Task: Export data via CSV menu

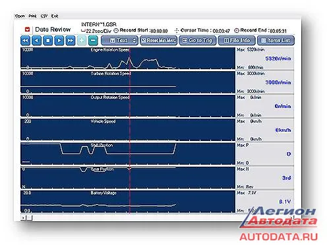Action: 44,16
